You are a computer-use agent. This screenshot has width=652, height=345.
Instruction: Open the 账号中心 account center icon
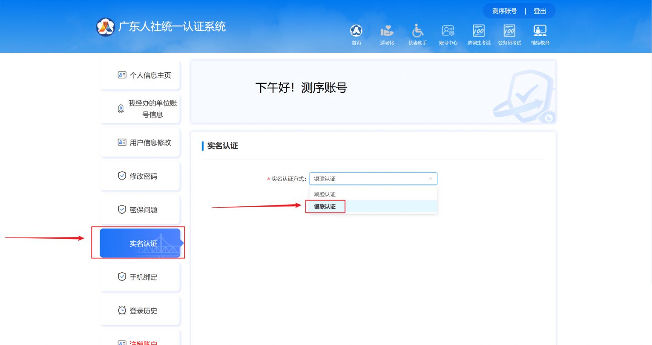[x=448, y=31]
